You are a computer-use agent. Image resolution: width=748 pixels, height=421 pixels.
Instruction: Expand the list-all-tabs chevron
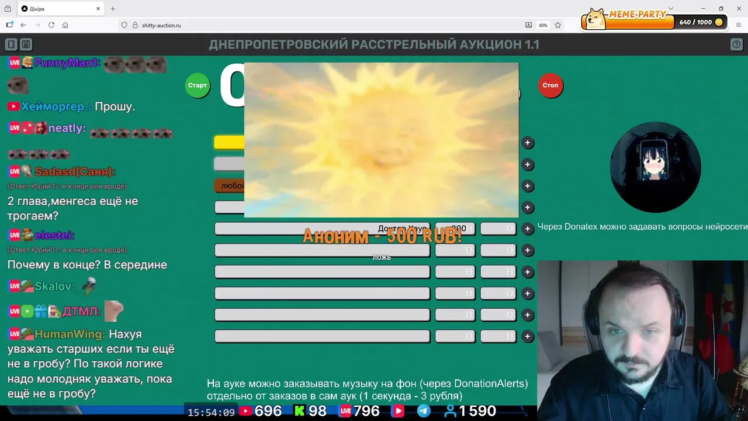point(671,9)
